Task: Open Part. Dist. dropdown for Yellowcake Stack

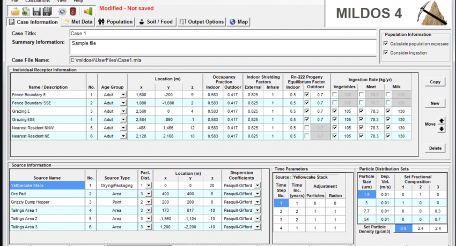Action: 149,186
